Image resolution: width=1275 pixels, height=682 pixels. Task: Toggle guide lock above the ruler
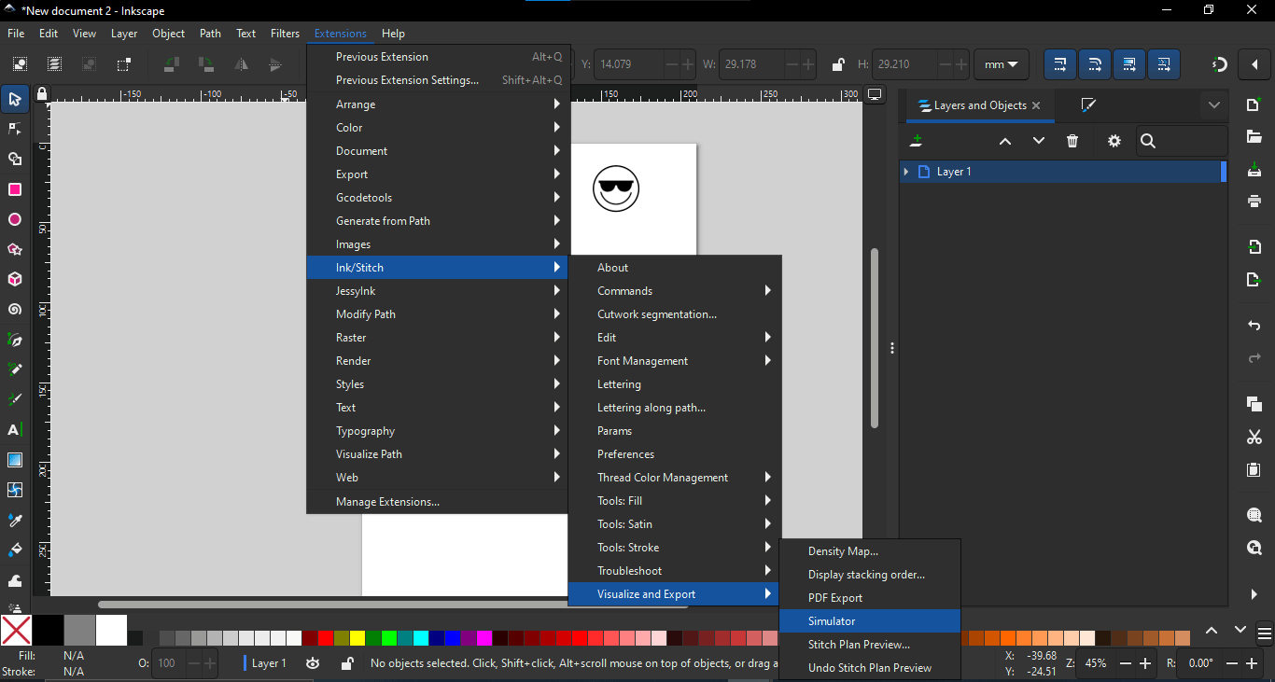(41, 94)
